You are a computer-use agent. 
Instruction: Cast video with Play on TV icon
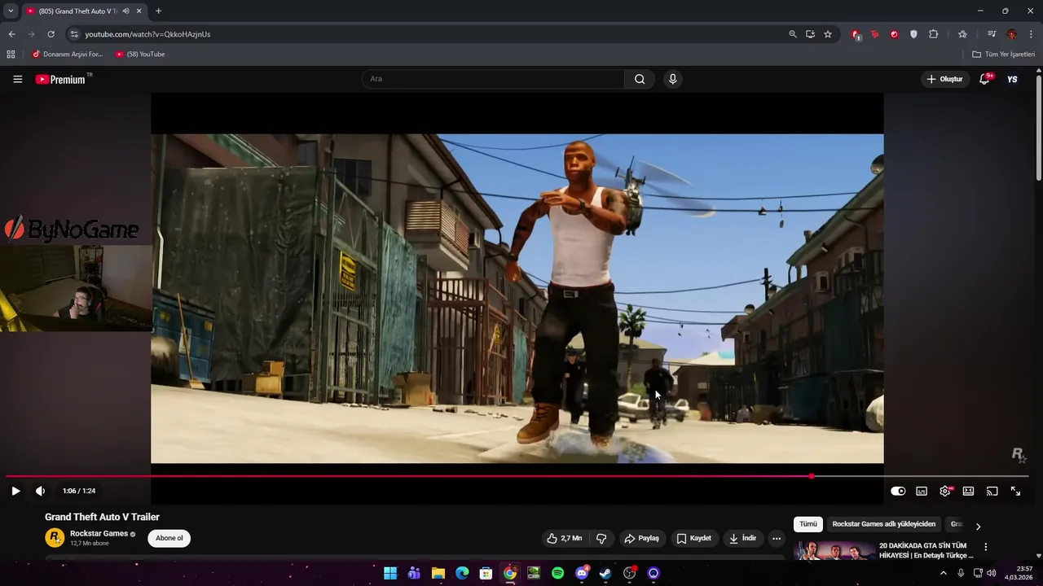[x=992, y=491]
